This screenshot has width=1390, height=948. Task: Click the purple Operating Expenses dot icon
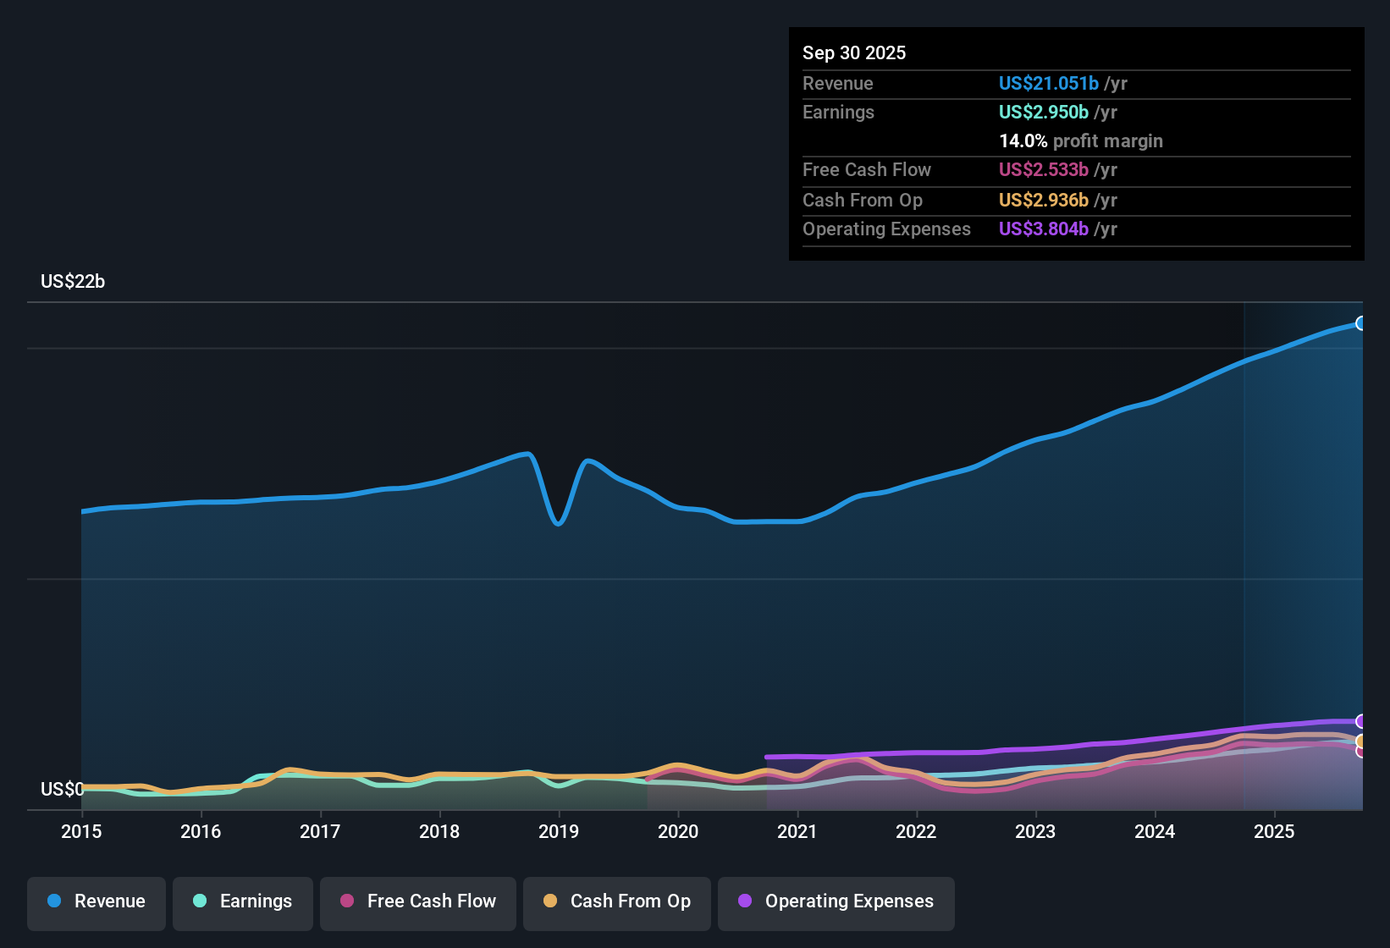pos(745,901)
